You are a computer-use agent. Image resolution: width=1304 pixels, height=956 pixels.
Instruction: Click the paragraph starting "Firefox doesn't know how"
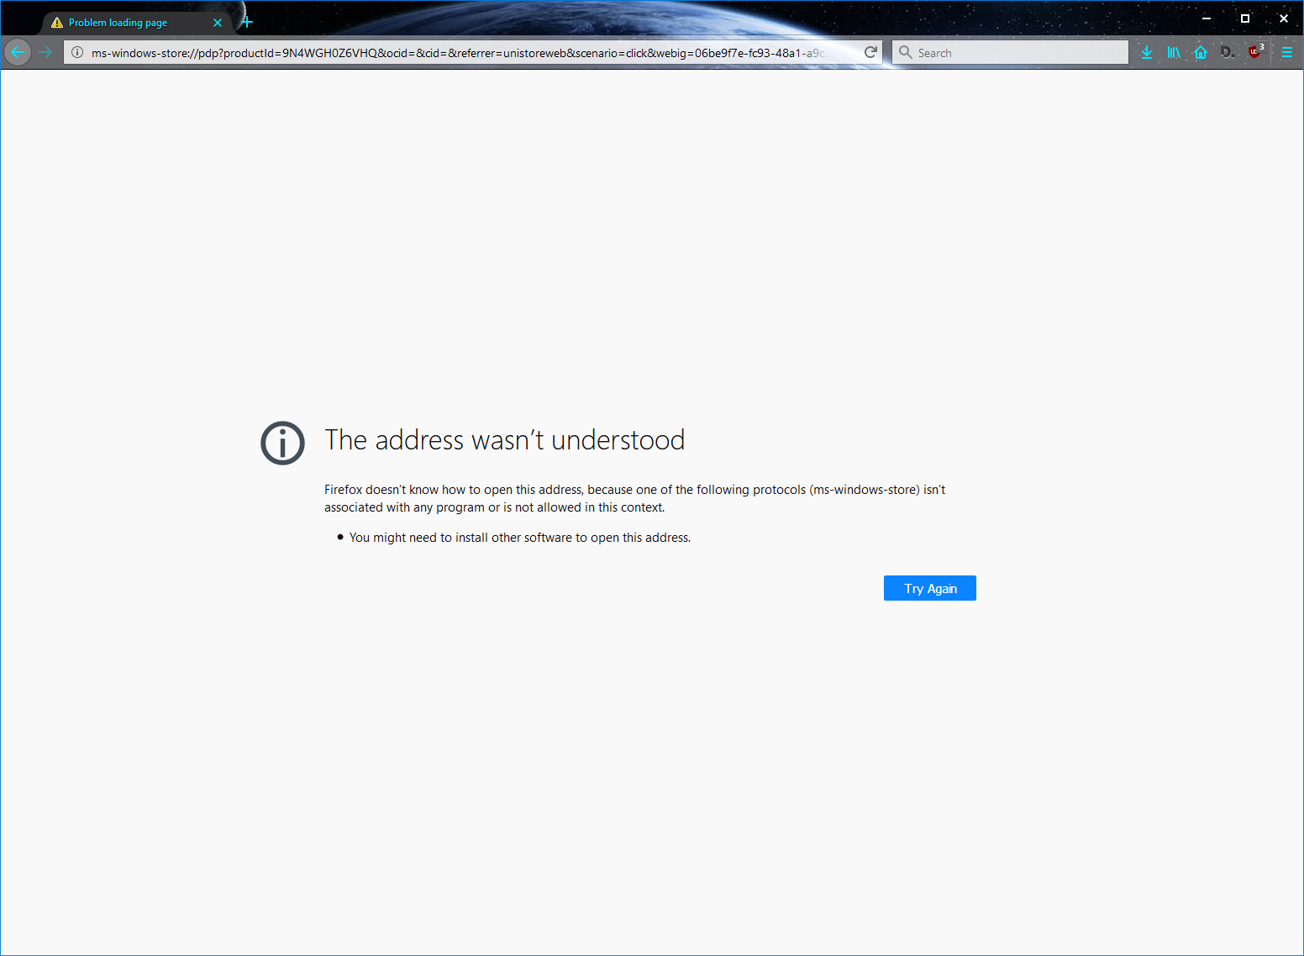tap(635, 498)
